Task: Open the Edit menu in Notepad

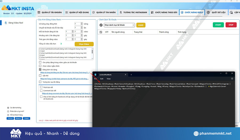Action: (x=102, y=79)
